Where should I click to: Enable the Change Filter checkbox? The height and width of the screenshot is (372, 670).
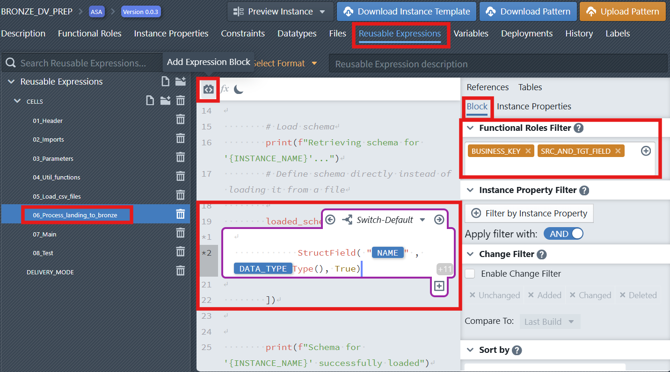(x=470, y=274)
